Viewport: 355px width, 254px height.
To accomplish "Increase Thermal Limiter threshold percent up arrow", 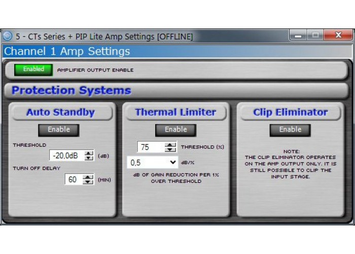I will pos(170,144).
